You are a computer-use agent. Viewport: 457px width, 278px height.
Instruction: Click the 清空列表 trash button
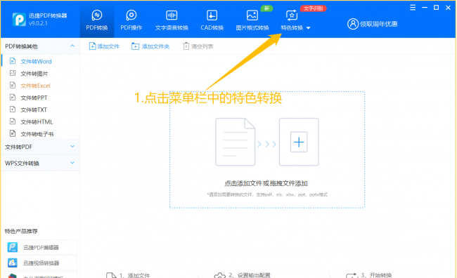[x=198, y=46]
